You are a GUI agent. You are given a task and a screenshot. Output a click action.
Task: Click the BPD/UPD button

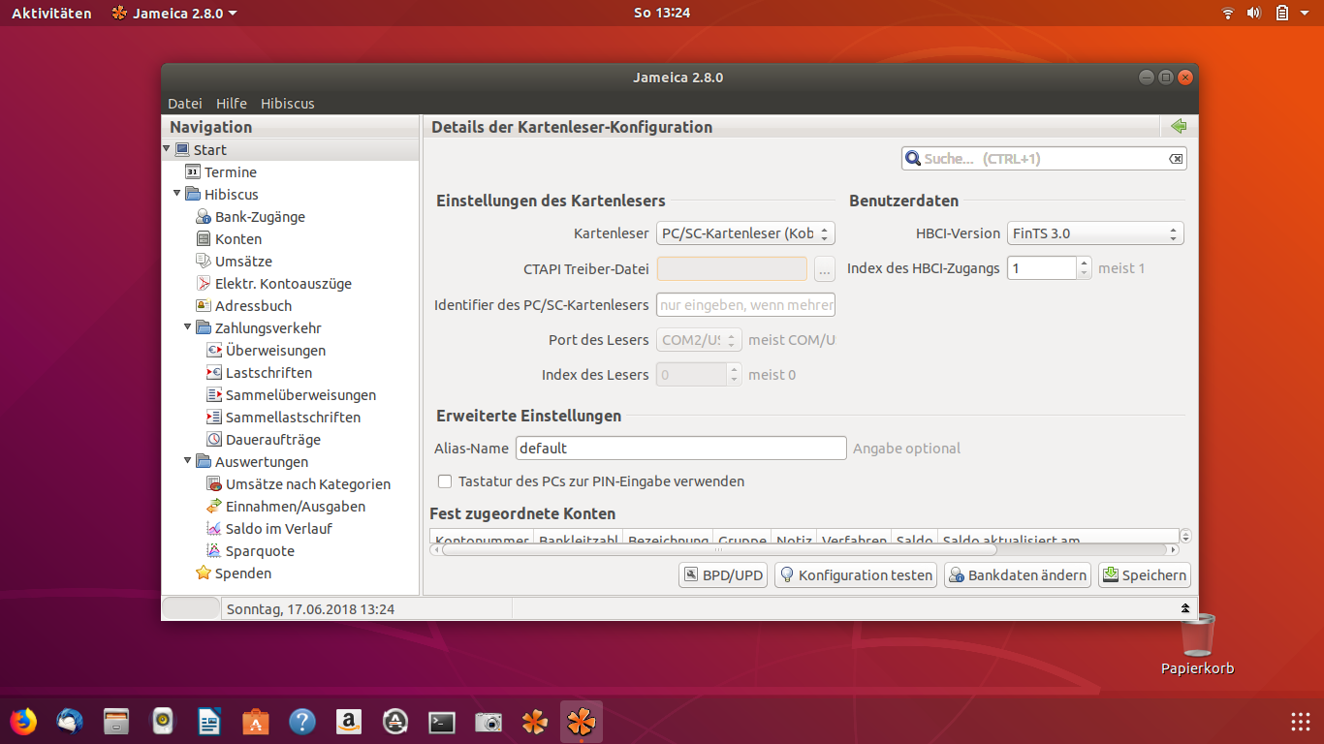click(x=723, y=575)
